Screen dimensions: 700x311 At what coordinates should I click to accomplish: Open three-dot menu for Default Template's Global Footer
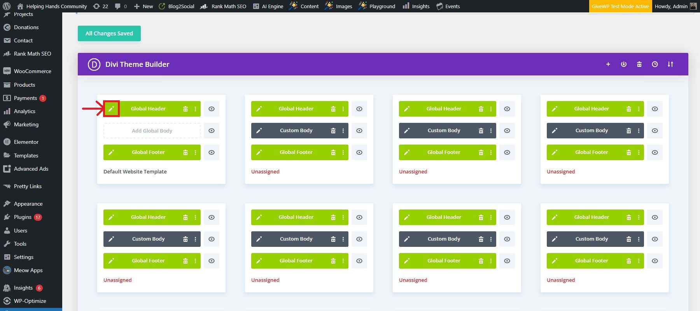pos(195,152)
